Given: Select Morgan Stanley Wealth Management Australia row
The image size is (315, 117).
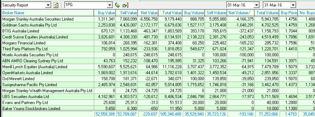Looking at the screenshot, I should pyautogui.click(x=158, y=91).
